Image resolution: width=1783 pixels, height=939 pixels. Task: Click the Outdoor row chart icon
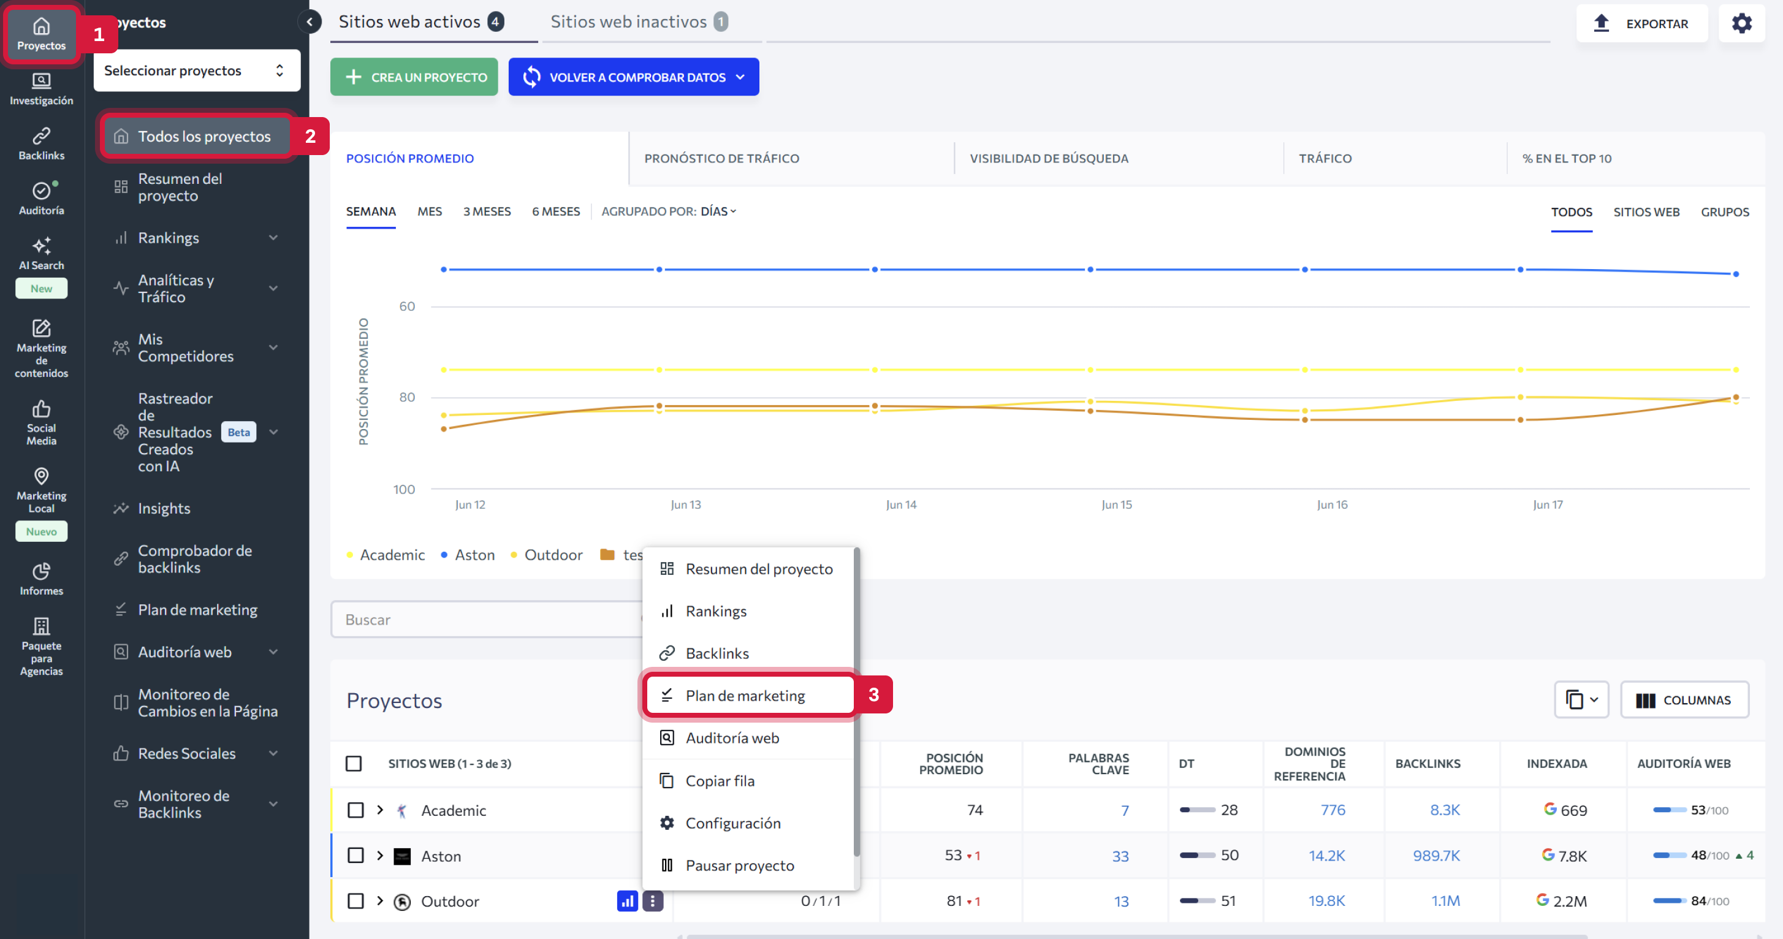point(626,901)
